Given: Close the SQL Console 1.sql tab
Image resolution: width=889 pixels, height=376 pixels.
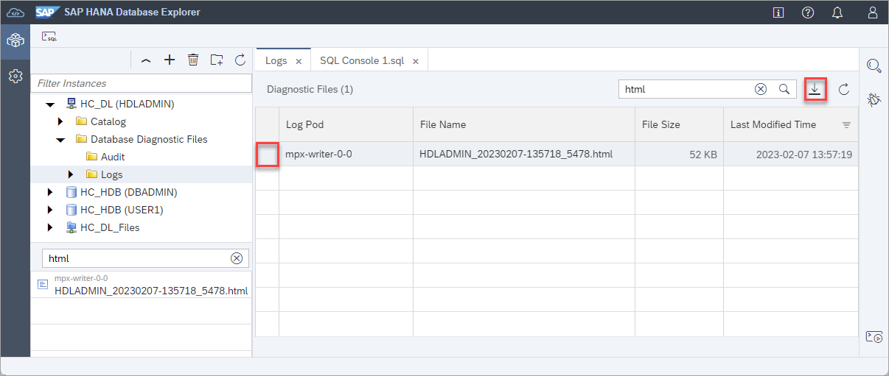Looking at the screenshot, I should [x=416, y=61].
